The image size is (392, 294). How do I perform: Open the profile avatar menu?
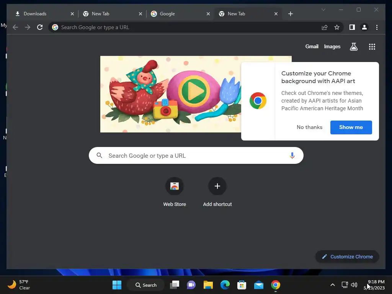click(364, 27)
